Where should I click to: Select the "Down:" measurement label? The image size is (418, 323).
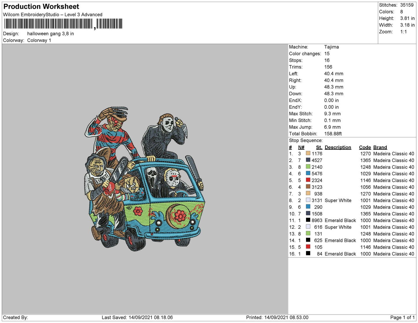click(x=296, y=93)
